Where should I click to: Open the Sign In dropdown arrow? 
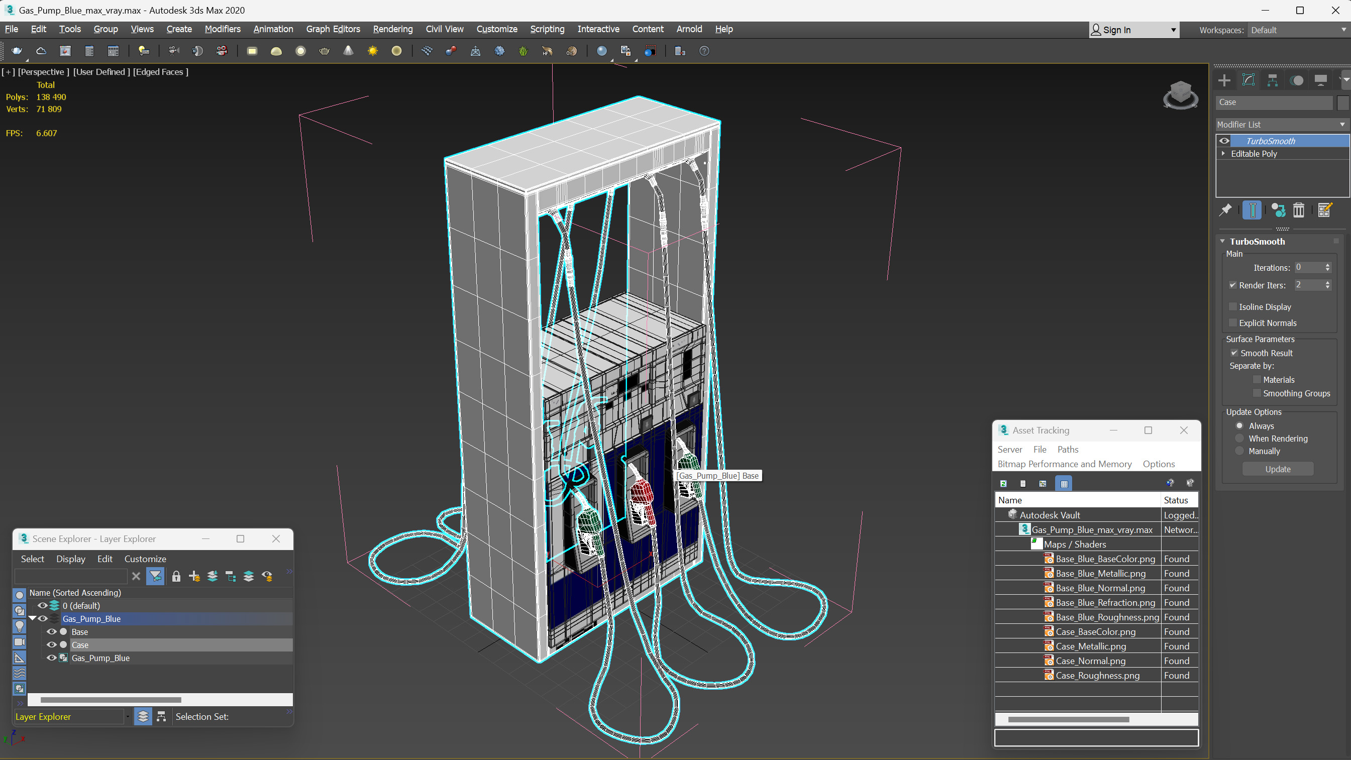1173,30
